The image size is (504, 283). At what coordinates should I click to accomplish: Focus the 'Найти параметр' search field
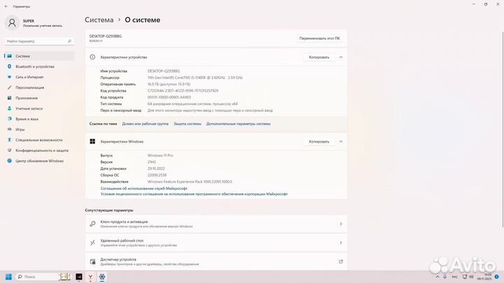coord(39,41)
